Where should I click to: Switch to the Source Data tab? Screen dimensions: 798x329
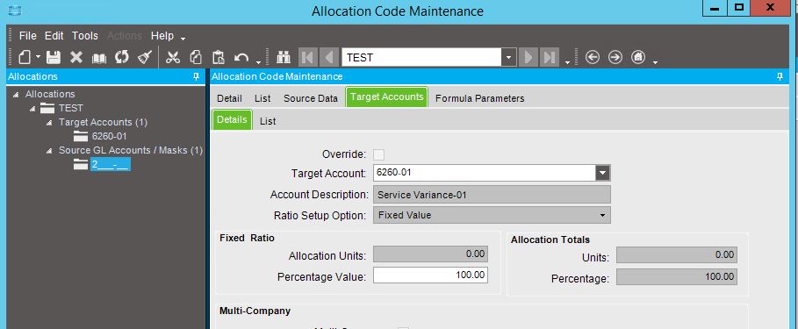tap(311, 98)
